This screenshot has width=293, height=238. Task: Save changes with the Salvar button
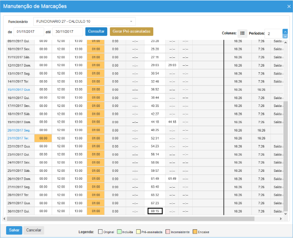[x=14, y=230]
